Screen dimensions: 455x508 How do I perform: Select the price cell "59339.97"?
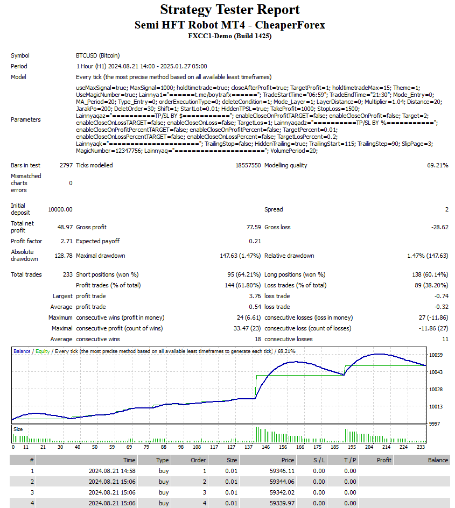(282, 503)
